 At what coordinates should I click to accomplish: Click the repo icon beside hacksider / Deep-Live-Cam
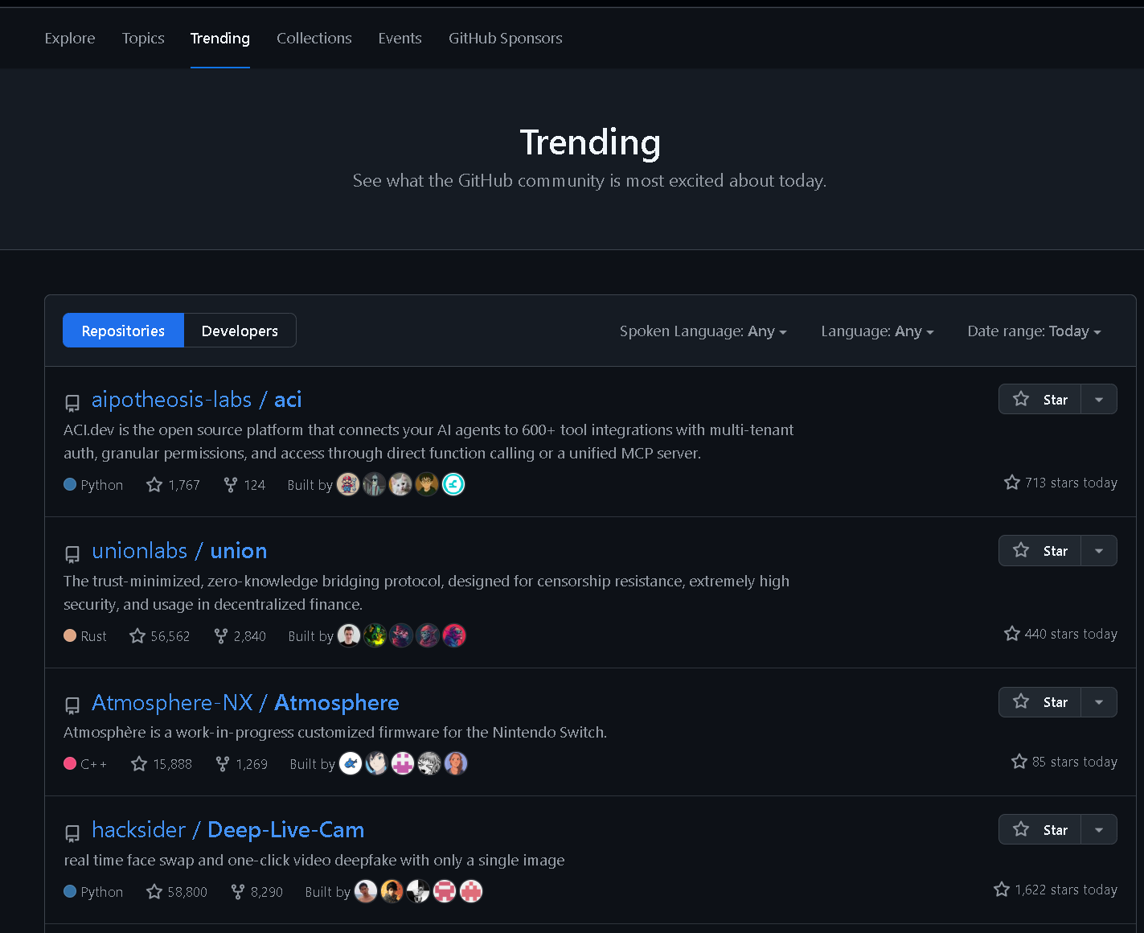[x=72, y=833]
